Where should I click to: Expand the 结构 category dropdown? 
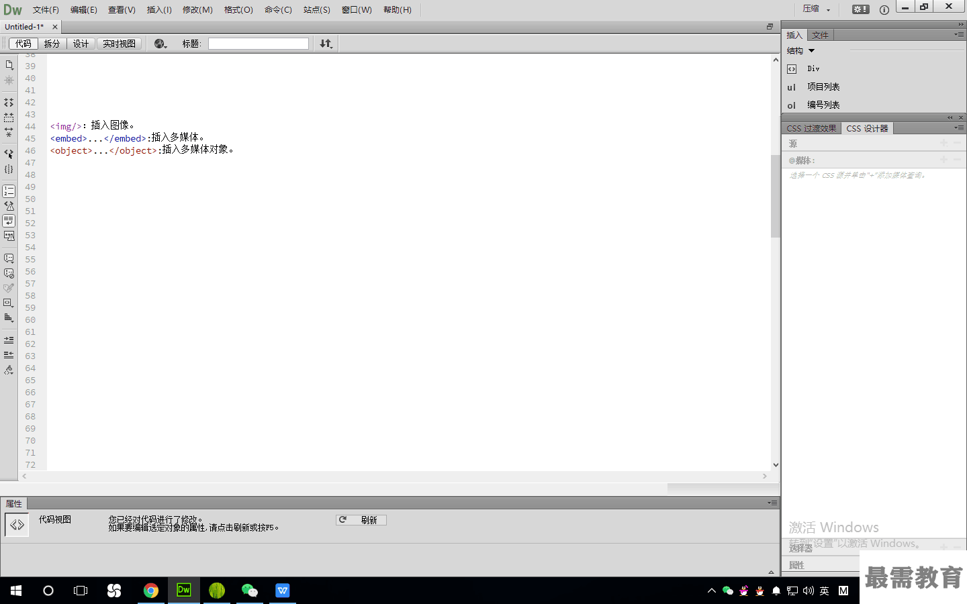pyautogui.click(x=800, y=51)
